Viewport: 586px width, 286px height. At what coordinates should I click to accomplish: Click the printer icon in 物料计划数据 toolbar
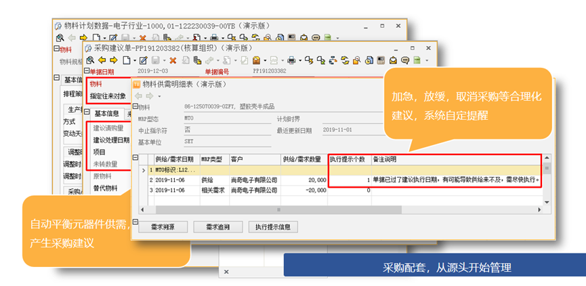[x=214, y=38]
